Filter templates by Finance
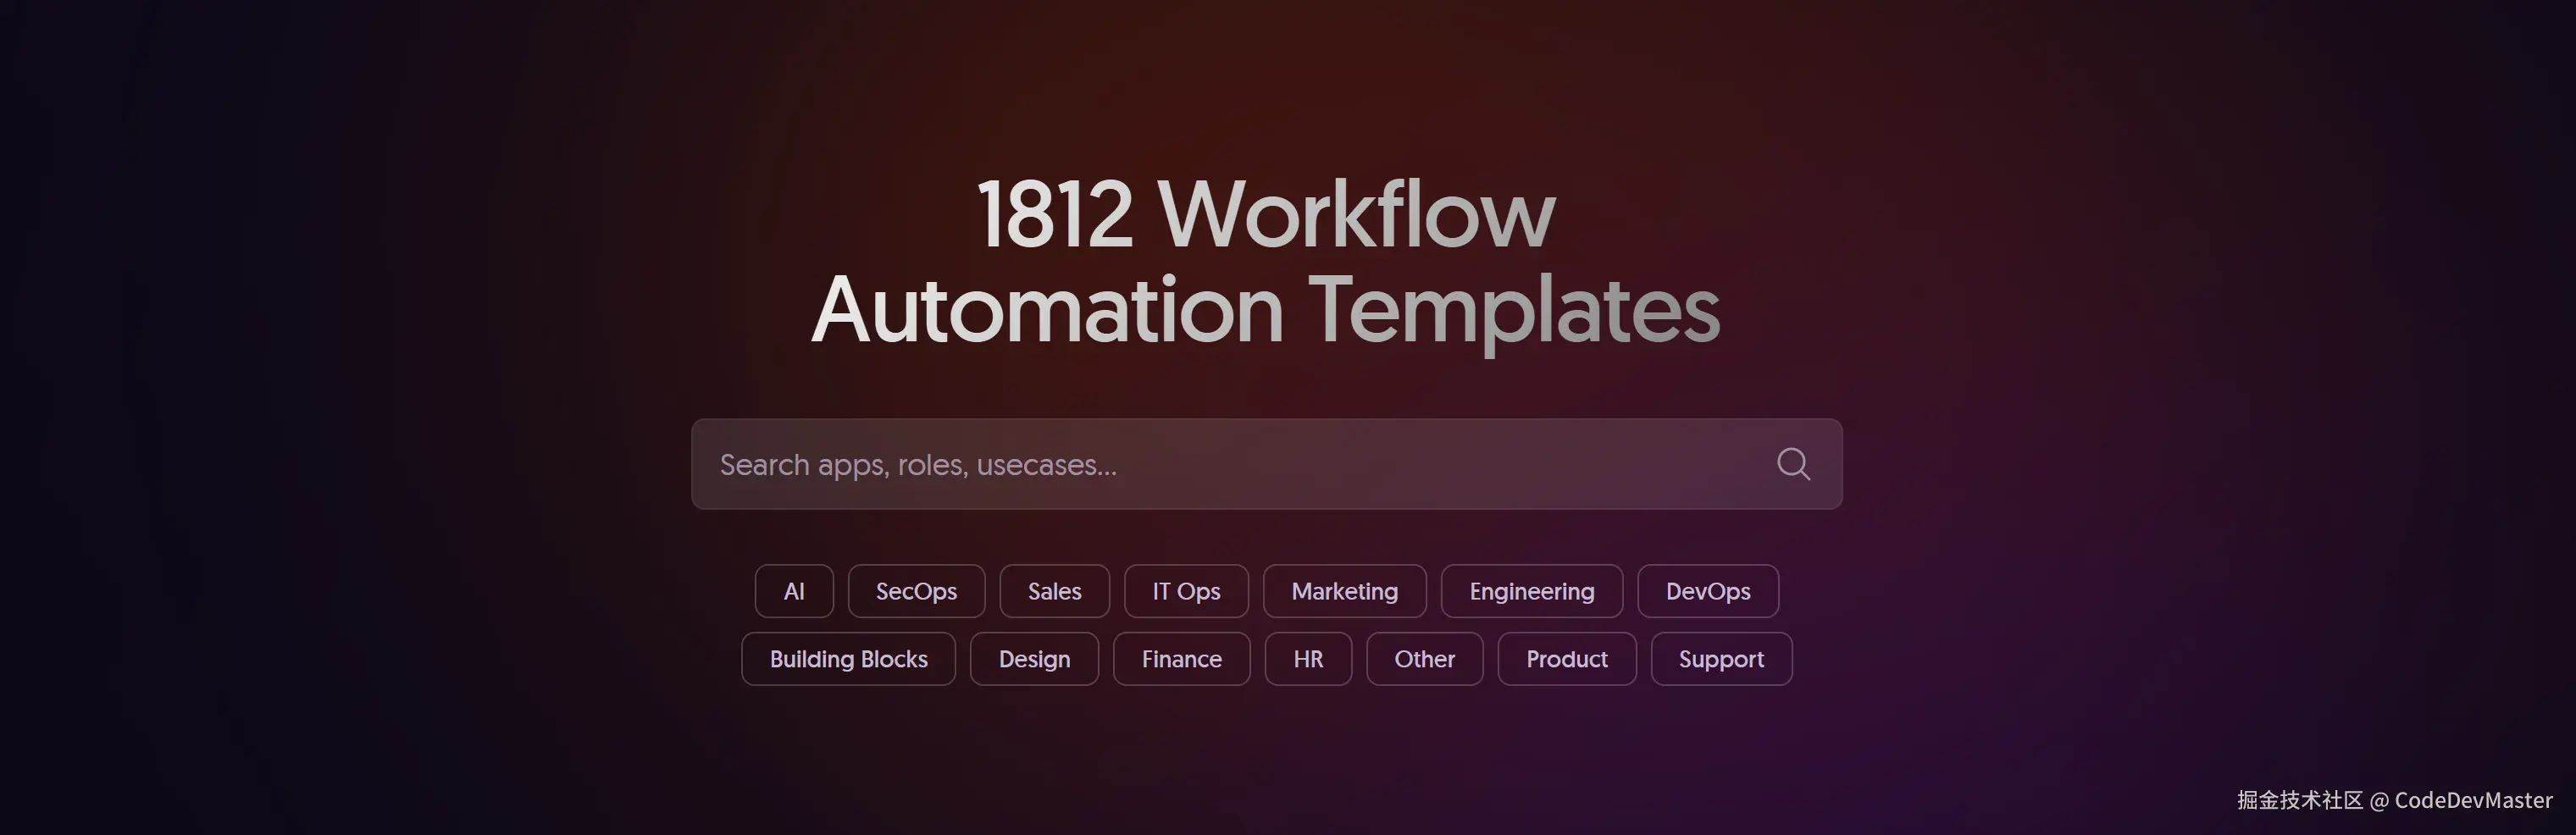Viewport: 2576px width, 835px height. pos(1181,659)
